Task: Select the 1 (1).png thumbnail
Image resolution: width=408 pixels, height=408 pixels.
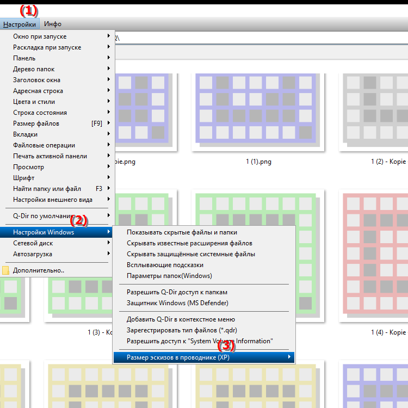Action: click(x=258, y=111)
